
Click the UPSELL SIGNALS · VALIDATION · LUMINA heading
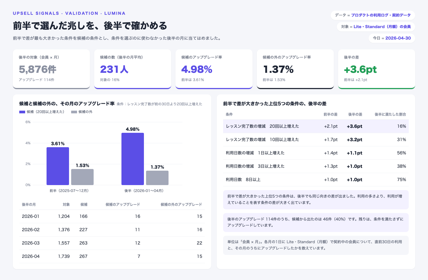[x=69, y=13]
